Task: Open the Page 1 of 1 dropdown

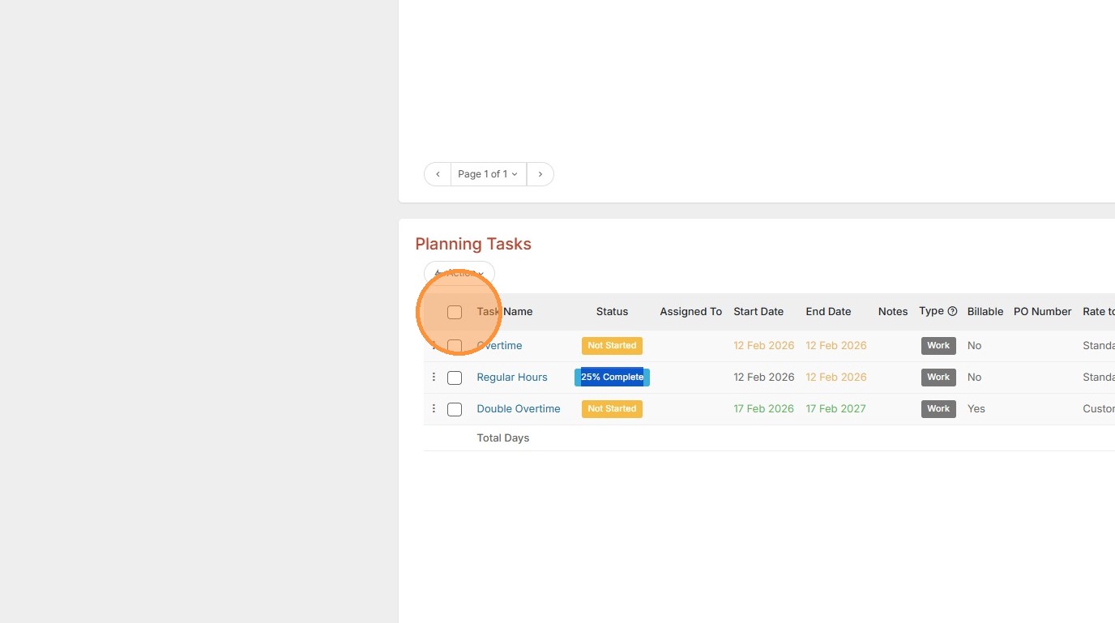Action: point(488,174)
